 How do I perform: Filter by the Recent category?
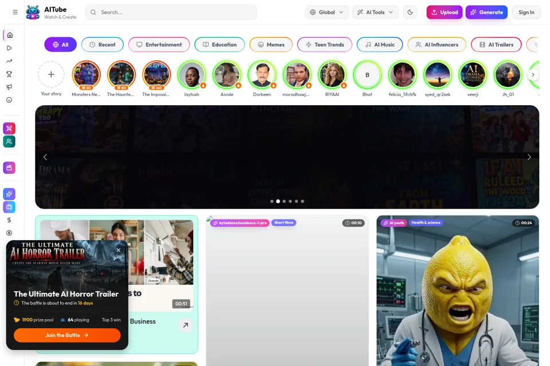click(x=103, y=45)
